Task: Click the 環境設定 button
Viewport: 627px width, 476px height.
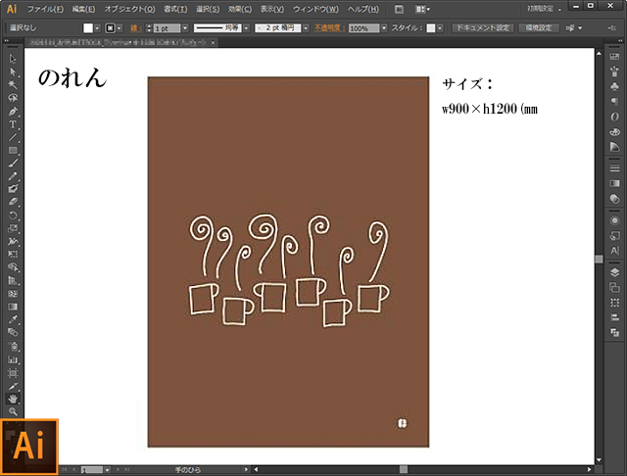Action: pos(539,28)
